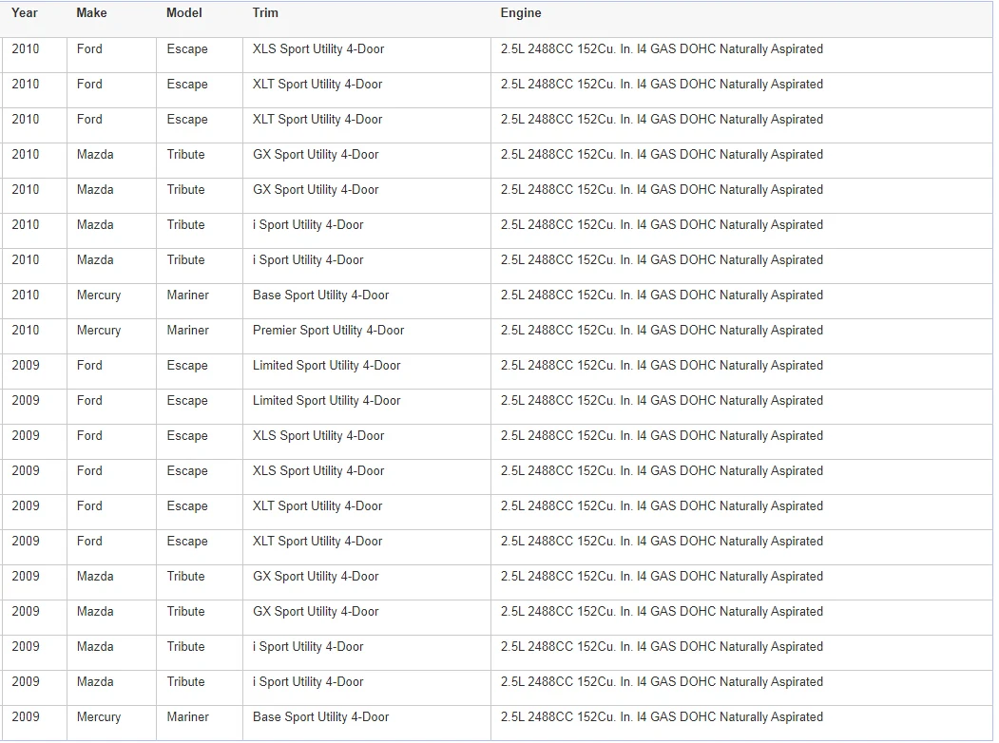Select the engine cell in the 2010 Mariner Base row
The height and width of the screenshot is (743, 999).
coord(741,301)
